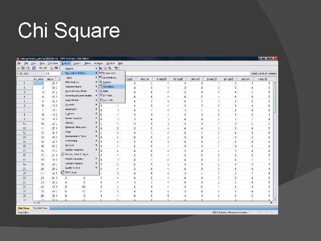The width and height of the screenshot is (321, 241).
Task: Click the Crosstabs icon in submenu
Action: pos(101,87)
